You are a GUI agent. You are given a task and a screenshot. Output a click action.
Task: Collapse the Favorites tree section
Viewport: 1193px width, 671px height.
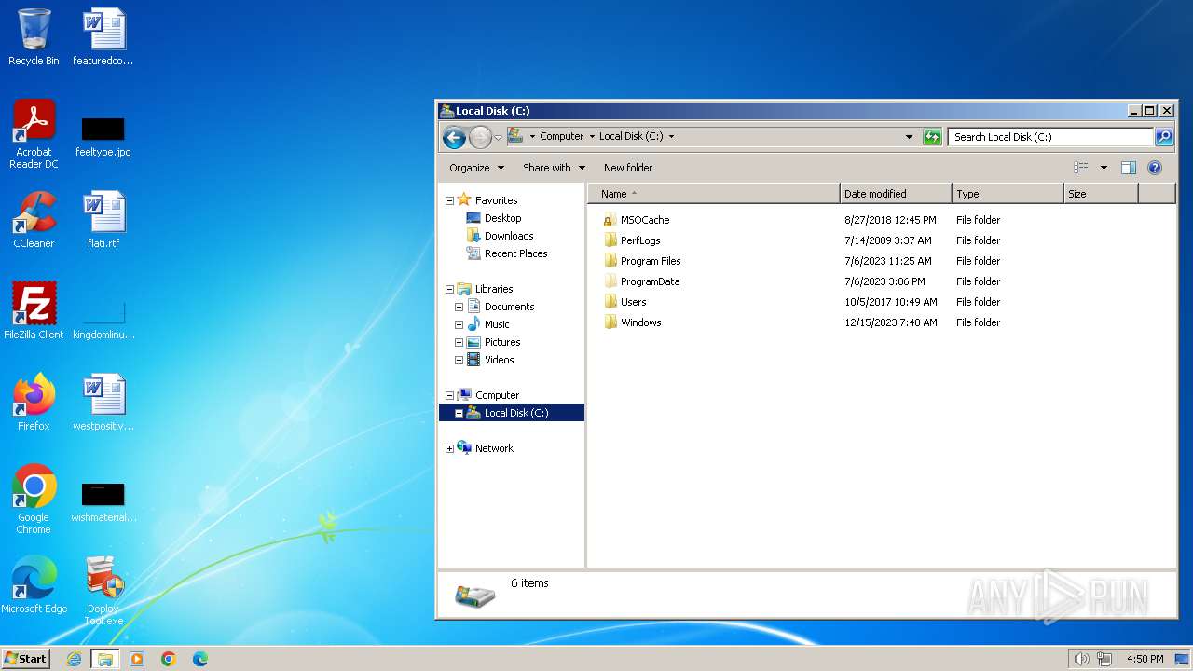[x=449, y=200]
